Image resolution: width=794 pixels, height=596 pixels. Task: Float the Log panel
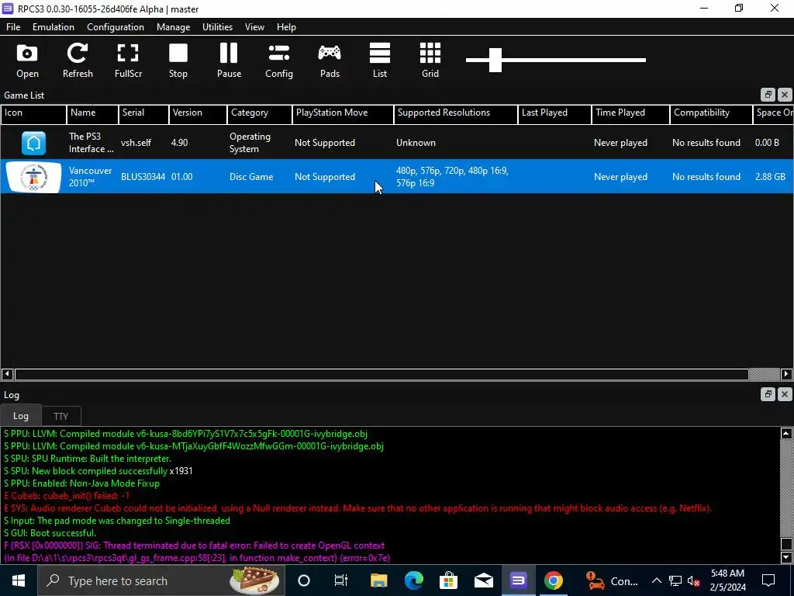768,394
